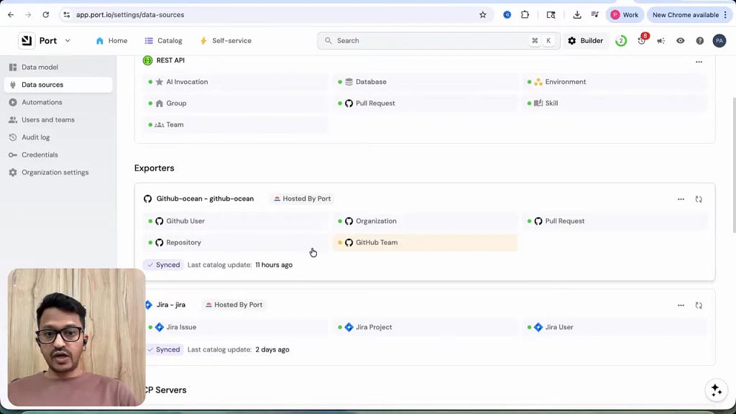Bookmark this page with star icon
The height and width of the screenshot is (414, 736).
[x=482, y=15]
